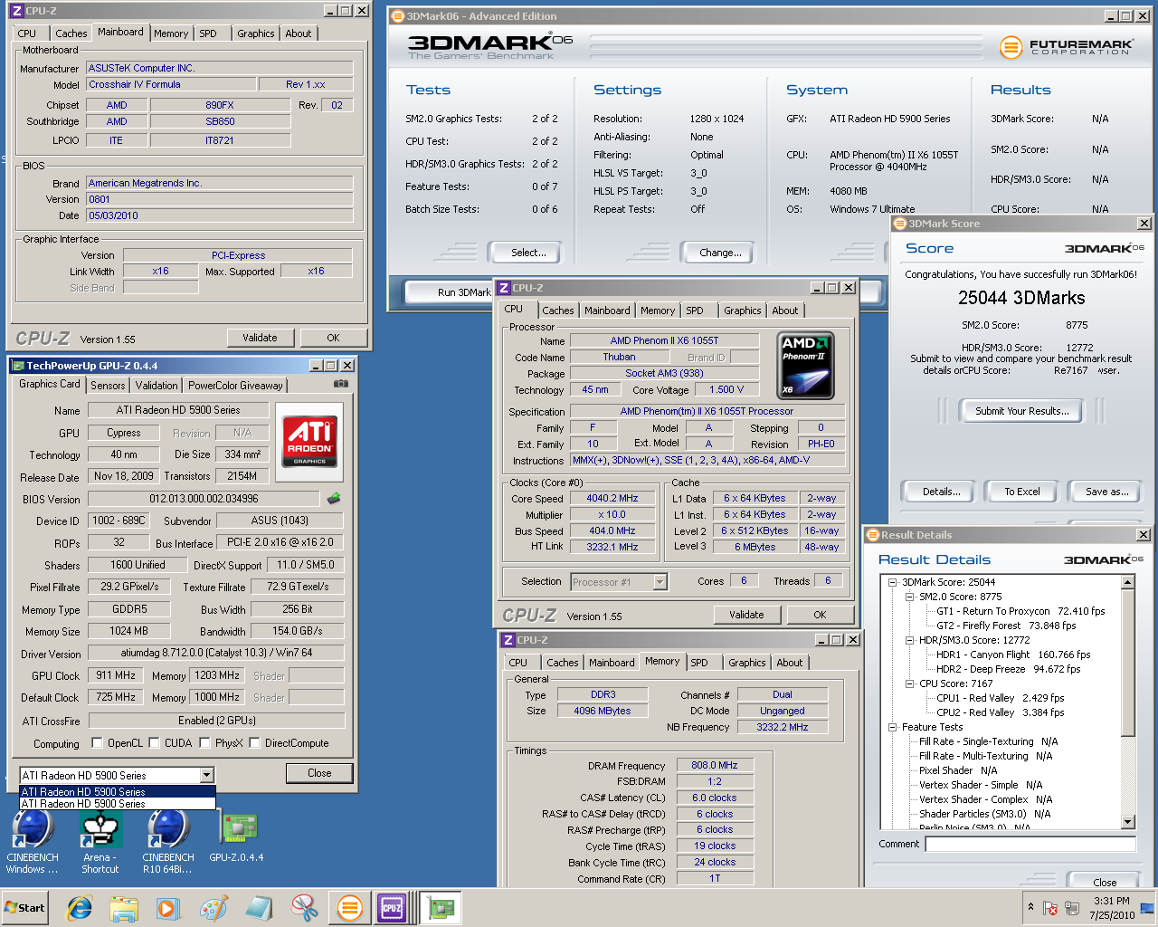The height and width of the screenshot is (927, 1158).
Task: Click the GPU-Z screenshot camera icon
Action: 340,384
